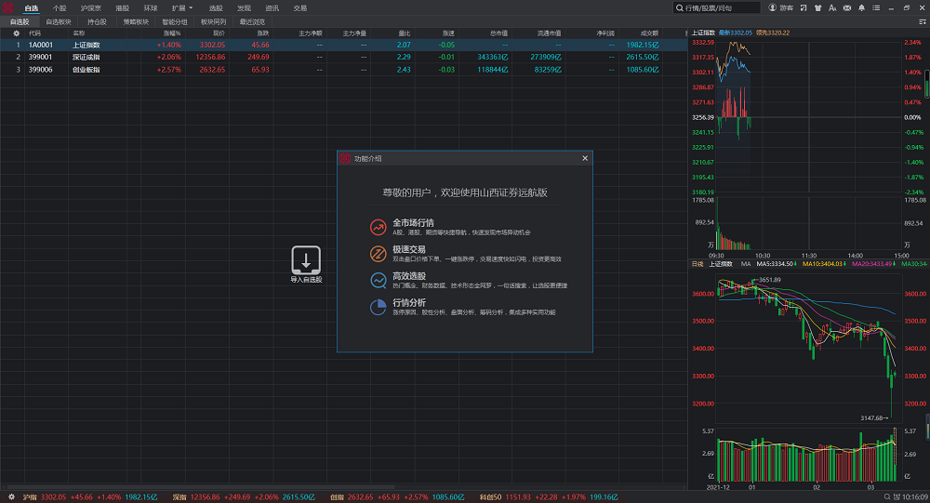Click the MA20:3433.49 indicator value
Viewport: 930px width, 503px height.
[874, 264]
